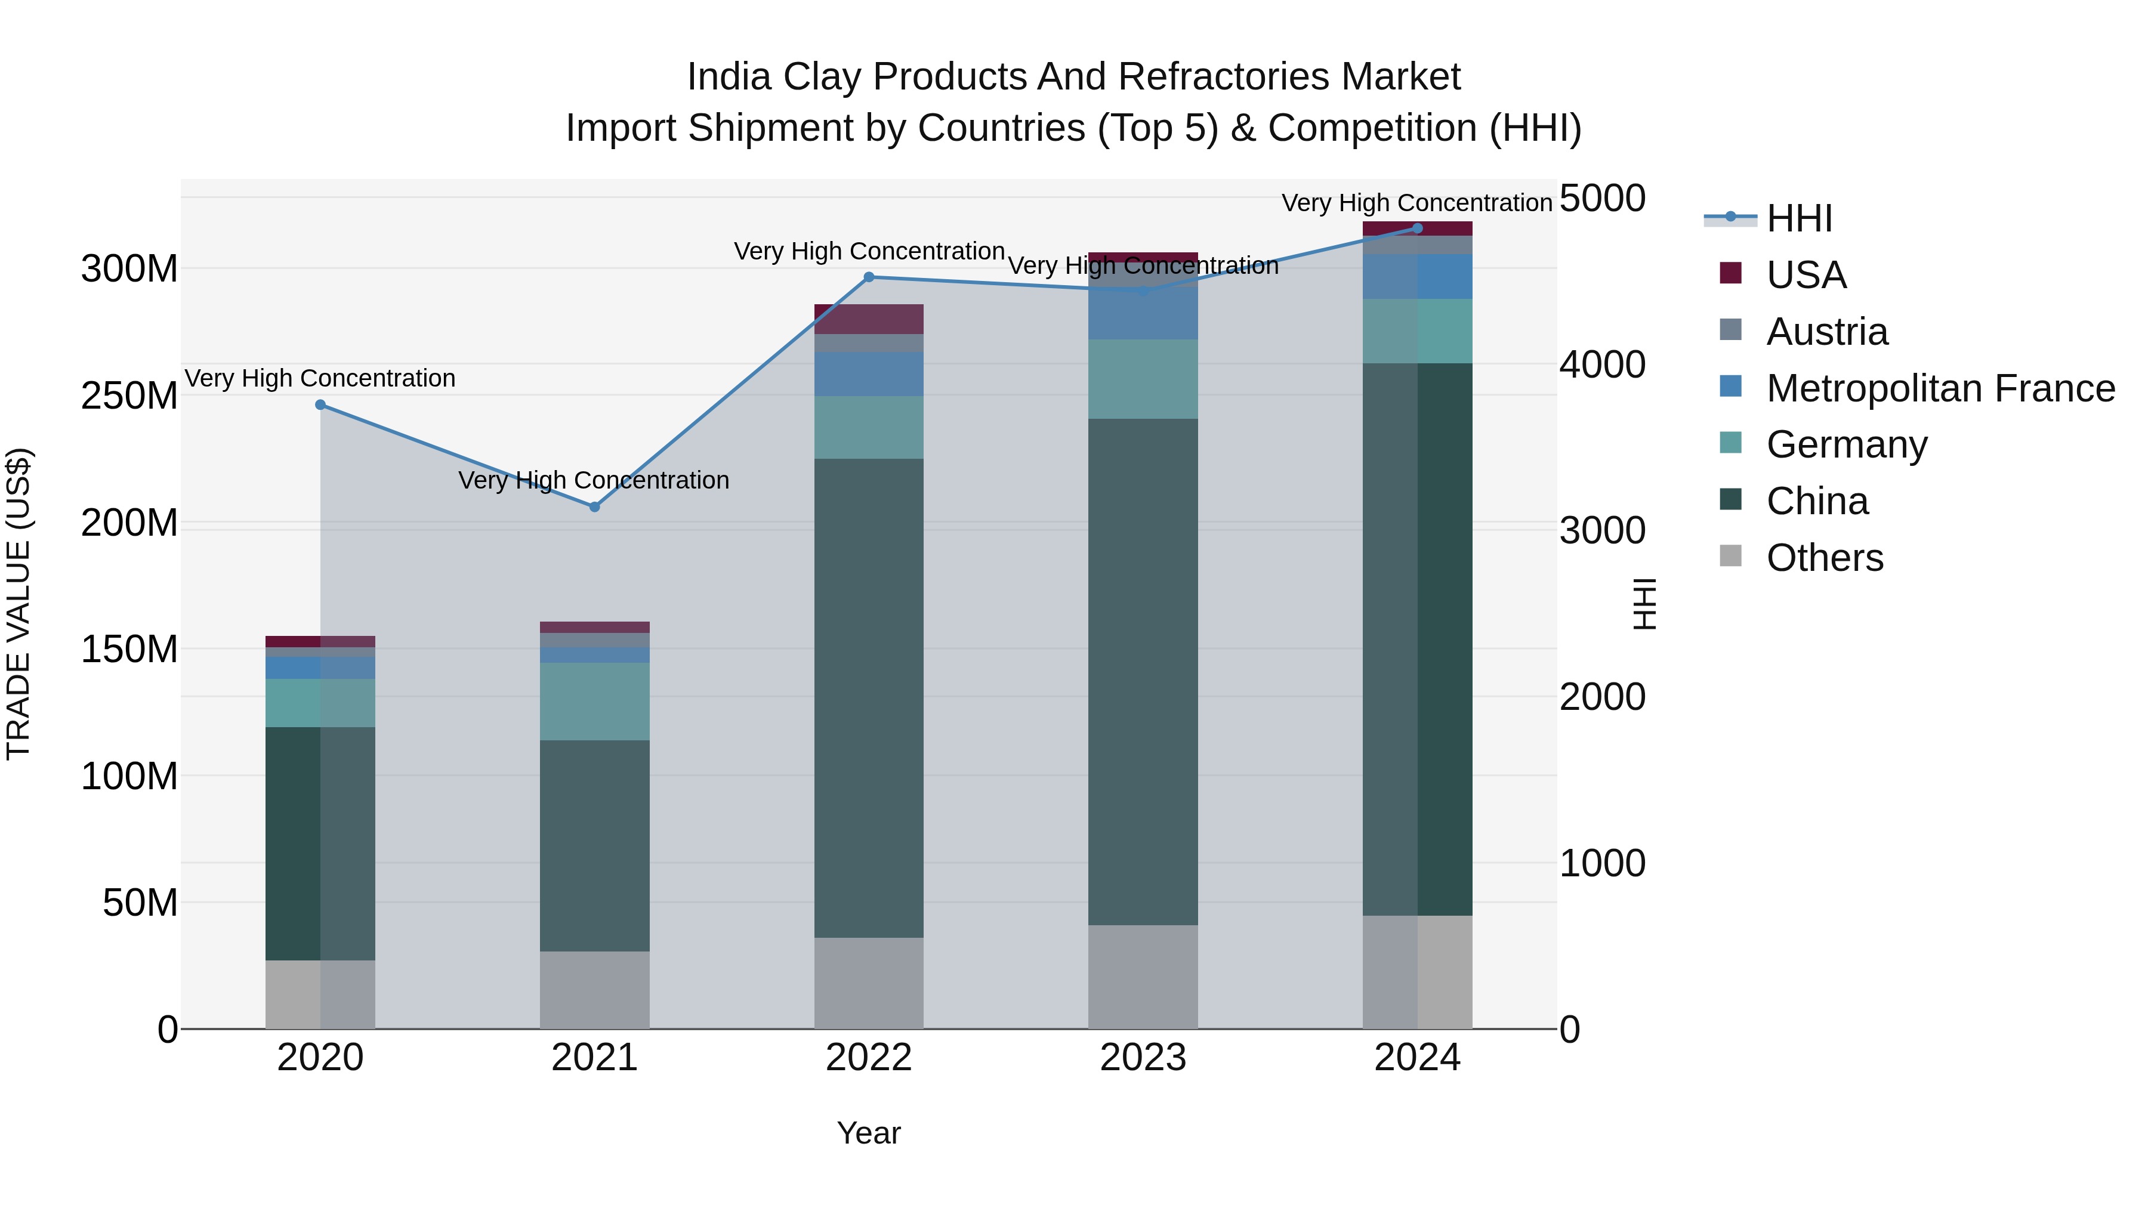Toggle the Others legend entry
This screenshot has width=2148, height=1208.
tap(1801, 558)
